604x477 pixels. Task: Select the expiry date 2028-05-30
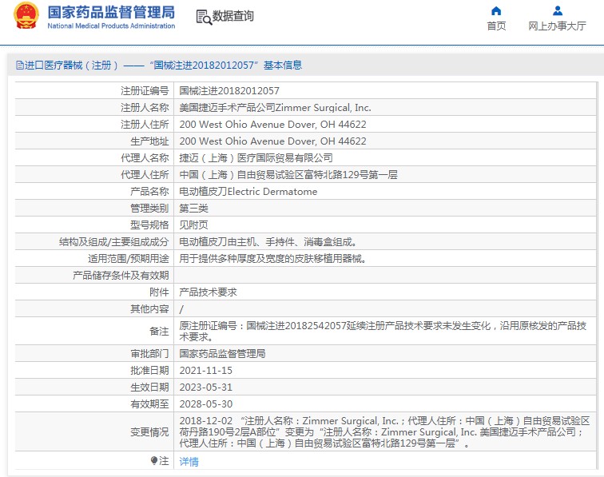[x=205, y=403]
